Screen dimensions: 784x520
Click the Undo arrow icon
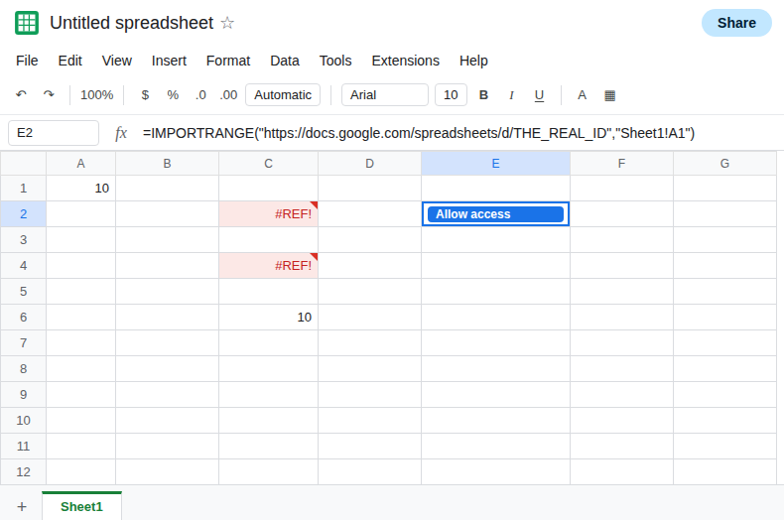coord(21,94)
